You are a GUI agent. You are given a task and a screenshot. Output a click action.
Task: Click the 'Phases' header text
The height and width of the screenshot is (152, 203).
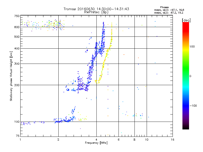coord(164,7)
